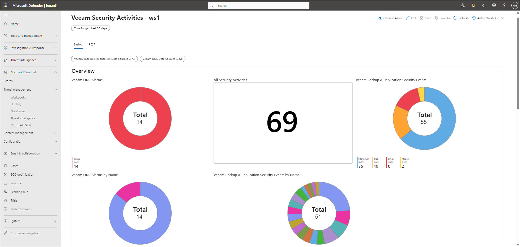This screenshot has width=520, height=247.
Task: Click the scrollbar down arrow
Action: (x=518, y=245)
